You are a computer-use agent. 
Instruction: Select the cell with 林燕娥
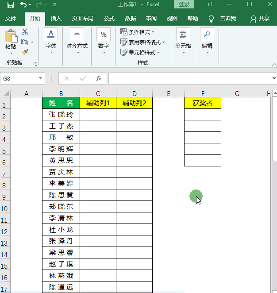pyautogui.click(x=61, y=276)
